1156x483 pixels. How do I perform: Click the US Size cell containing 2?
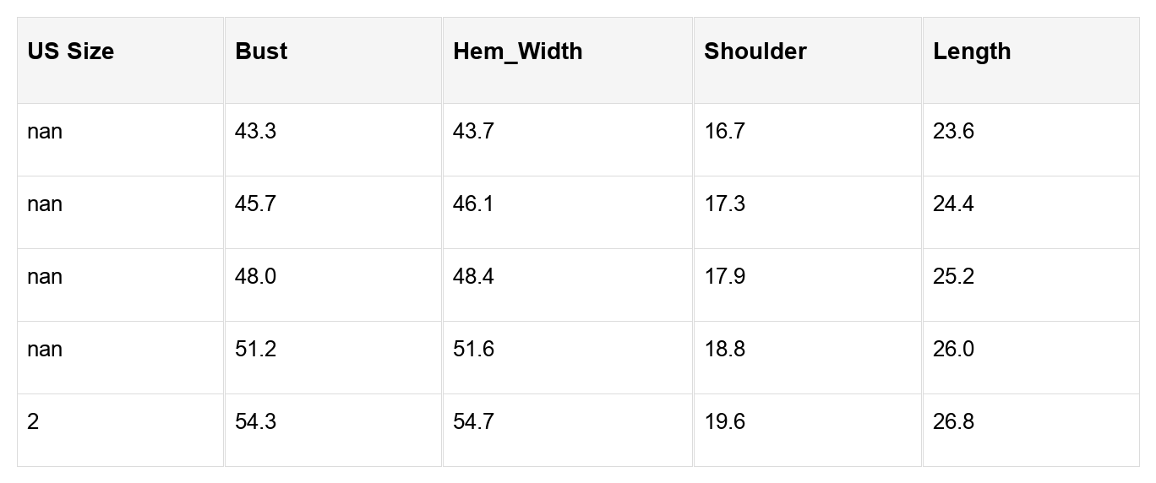(x=33, y=422)
